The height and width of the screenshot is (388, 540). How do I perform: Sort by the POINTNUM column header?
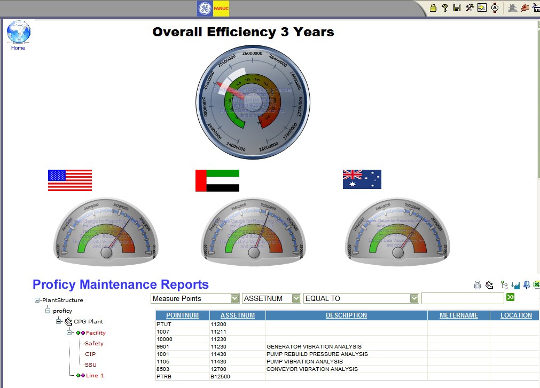pyautogui.click(x=183, y=315)
